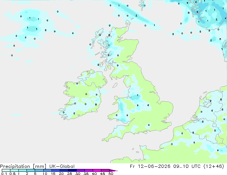Click the over-50 arrow tip of legend
This screenshot has height=175, width=227.
pyautogui.click(x=113, y=170)
